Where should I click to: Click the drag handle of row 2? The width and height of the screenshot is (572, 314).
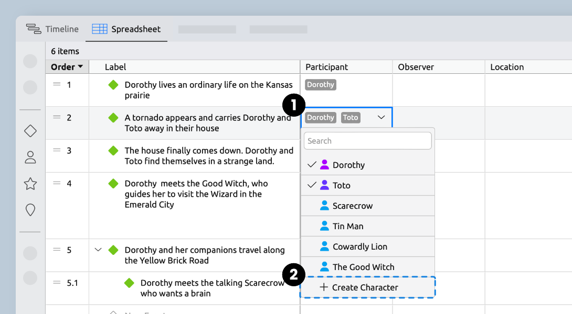click(57, 117)
